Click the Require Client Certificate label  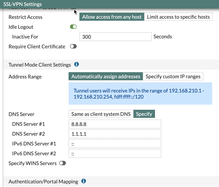pyautogui.click(x=37, y=46)
